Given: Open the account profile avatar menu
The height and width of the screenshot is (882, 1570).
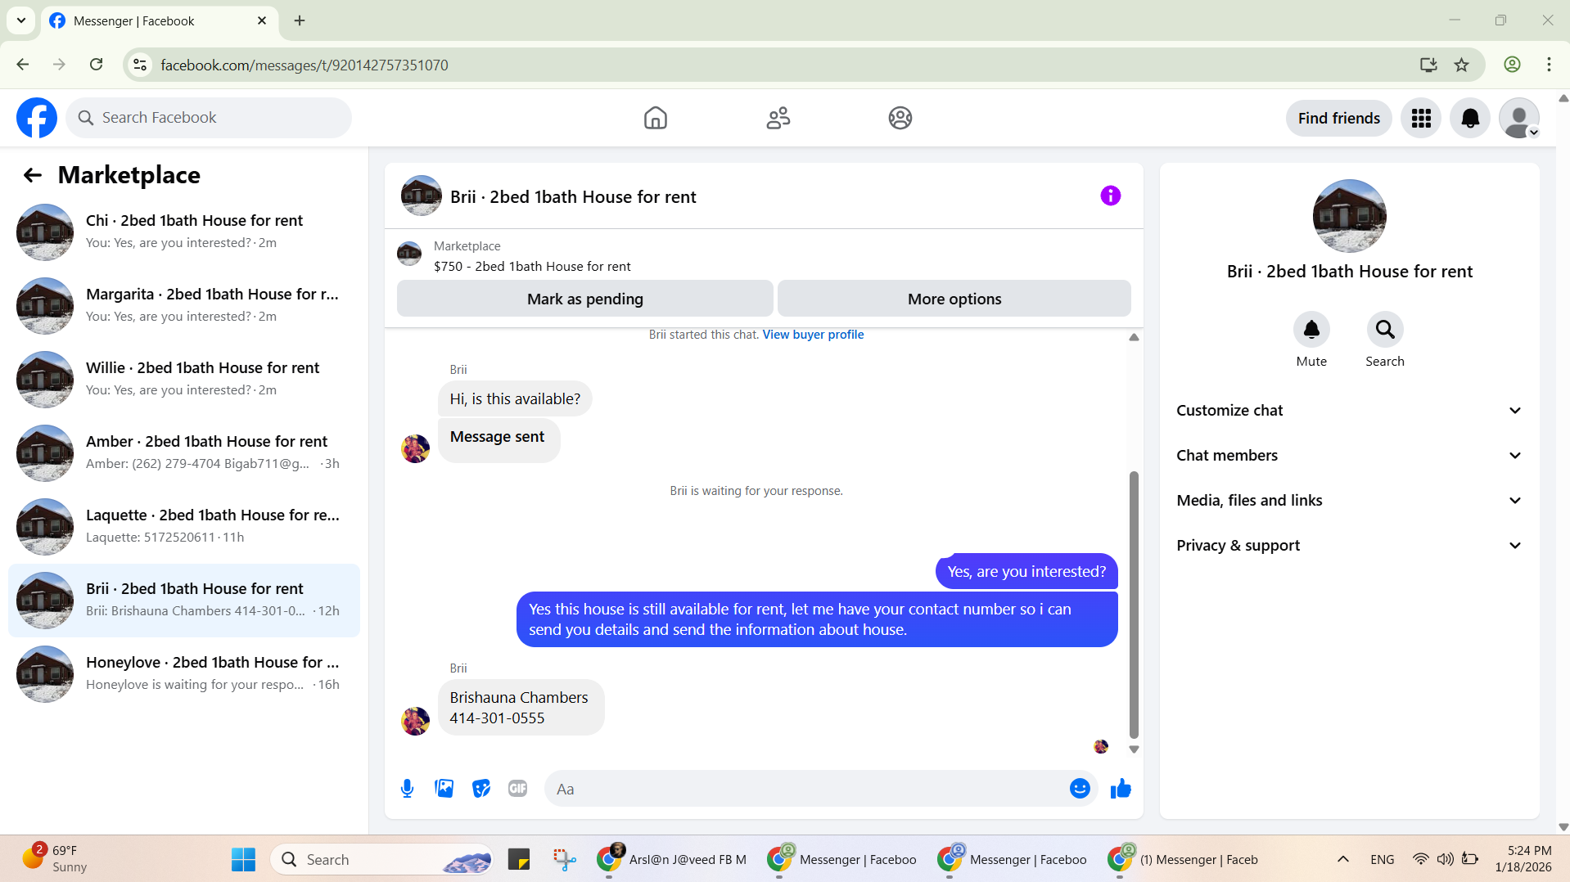Looking at the screenshot, I should click(1519, 118).
